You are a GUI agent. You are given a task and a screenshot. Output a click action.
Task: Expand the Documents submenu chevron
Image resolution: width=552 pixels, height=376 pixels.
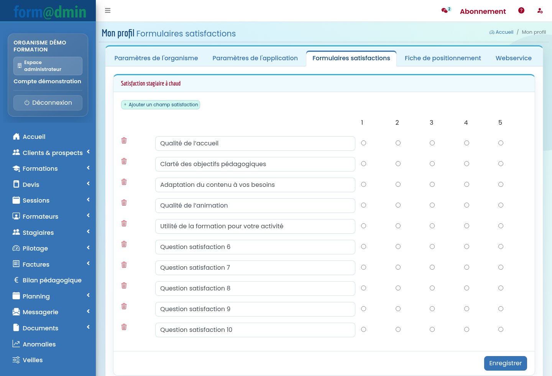click(x=88, y=327)
